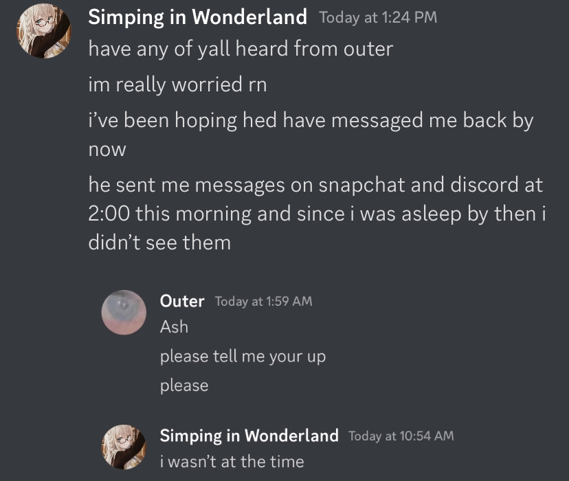Select the 'please tell me your up' message
The image size is (569, 481).
pos(243,357)
